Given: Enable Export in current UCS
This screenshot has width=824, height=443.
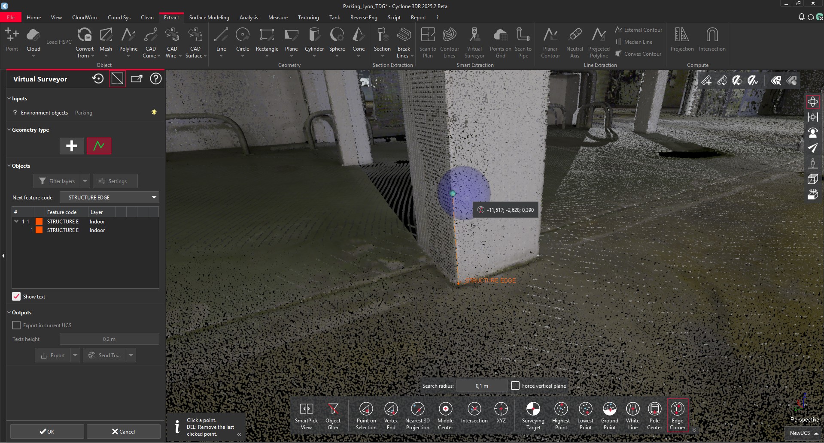Looking at the screenshot, I should [x=16, y=325].
